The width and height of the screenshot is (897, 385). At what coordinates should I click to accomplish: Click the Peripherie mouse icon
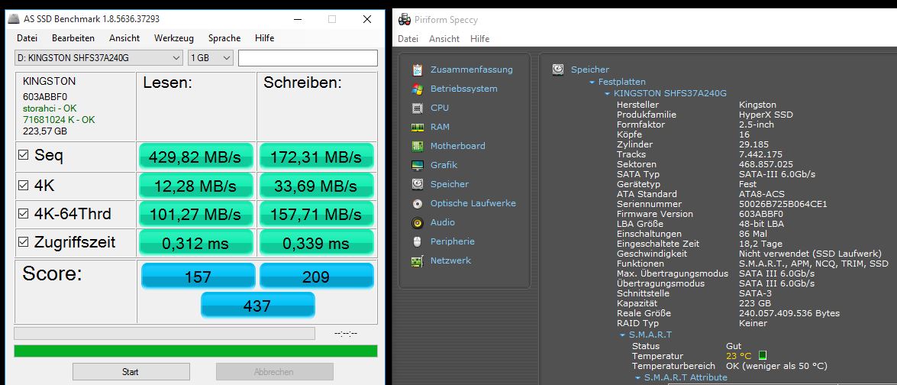click(x=418, y=241)
